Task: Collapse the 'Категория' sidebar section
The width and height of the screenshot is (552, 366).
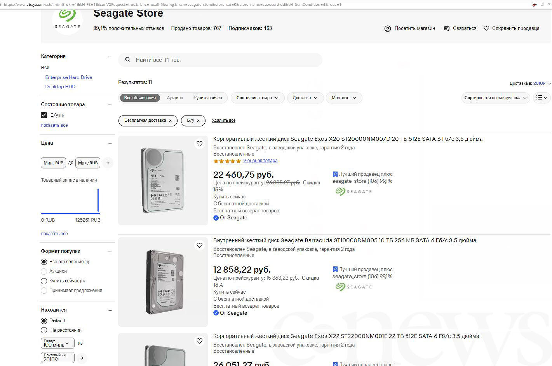Action: click(110, 57)
